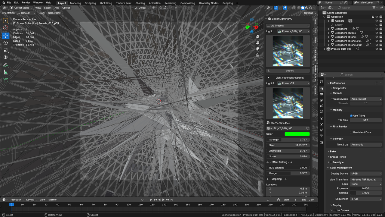This screenshot has height=217, width=385.
Task: Play the animation forward
Action: click(163, 200)
